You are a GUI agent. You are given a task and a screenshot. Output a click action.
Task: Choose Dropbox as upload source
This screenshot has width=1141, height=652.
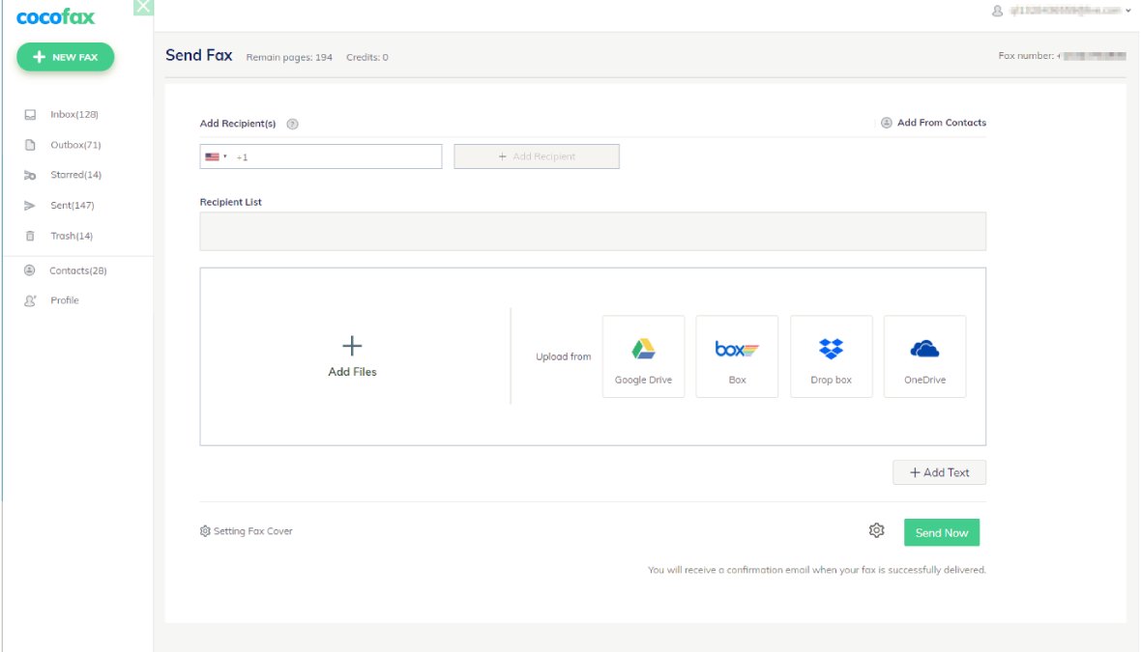click(831, 356)
